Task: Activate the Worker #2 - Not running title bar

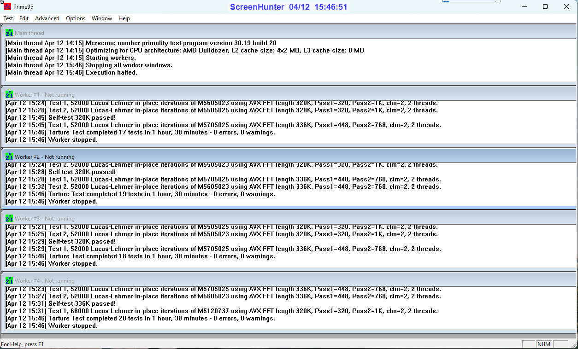Action: coord(289,157)
